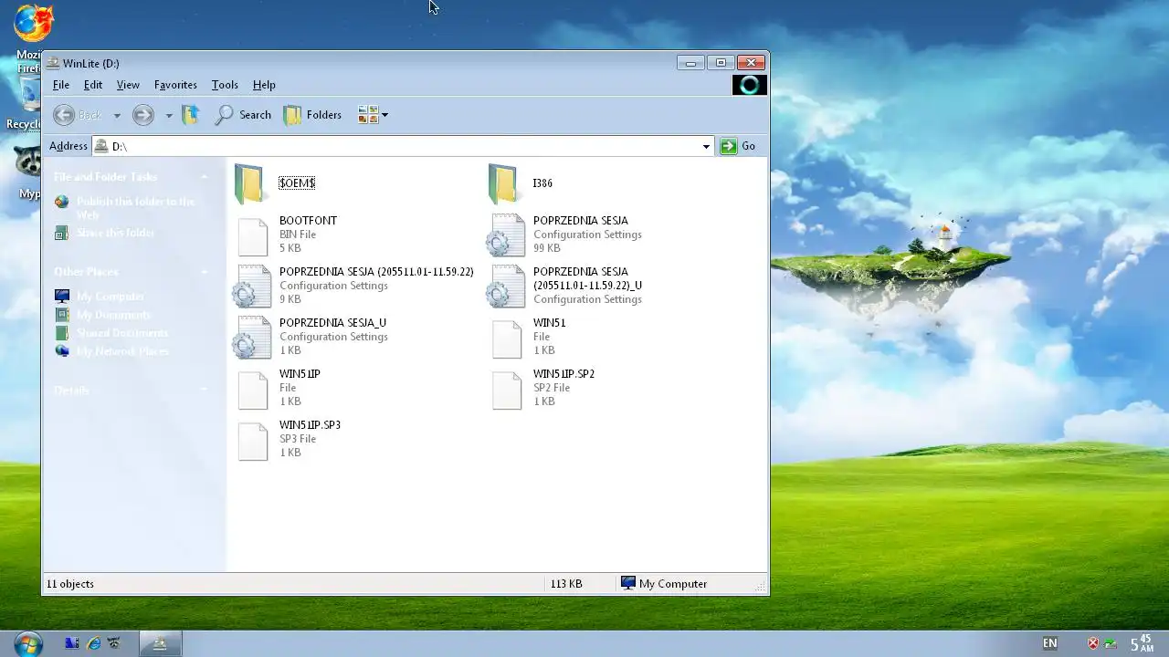1169x657 pixels.
Task: Click the BOOTFONT file name text
Action: [x=308, y=221]
